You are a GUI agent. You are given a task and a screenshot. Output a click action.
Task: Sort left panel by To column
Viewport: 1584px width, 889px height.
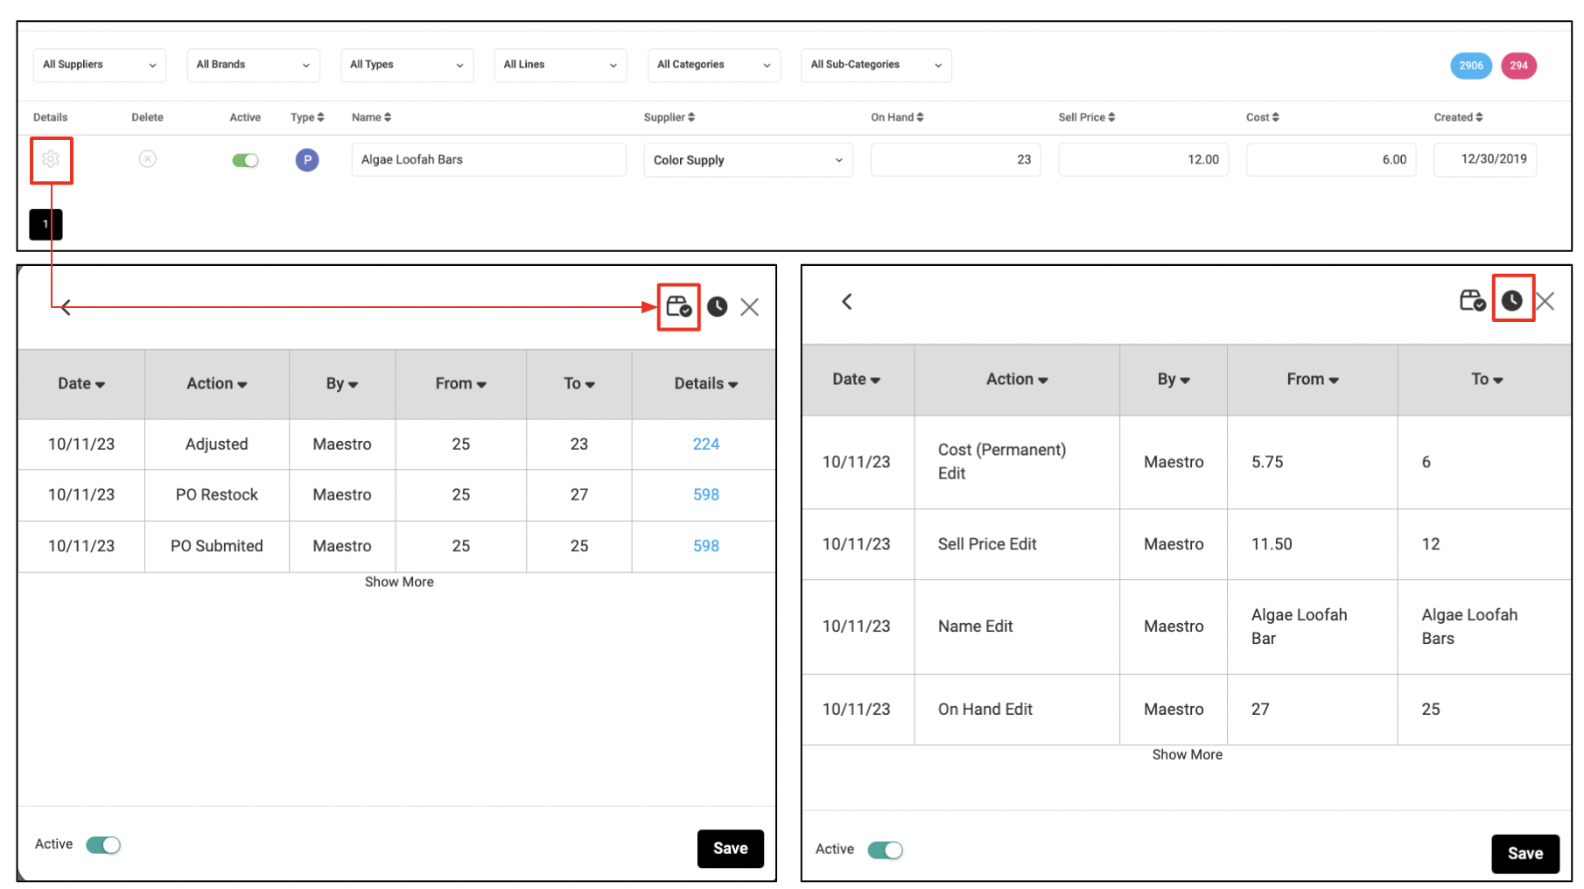(x=579, y=384)
